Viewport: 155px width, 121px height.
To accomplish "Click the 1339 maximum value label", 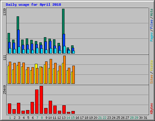I will [5, 12].
